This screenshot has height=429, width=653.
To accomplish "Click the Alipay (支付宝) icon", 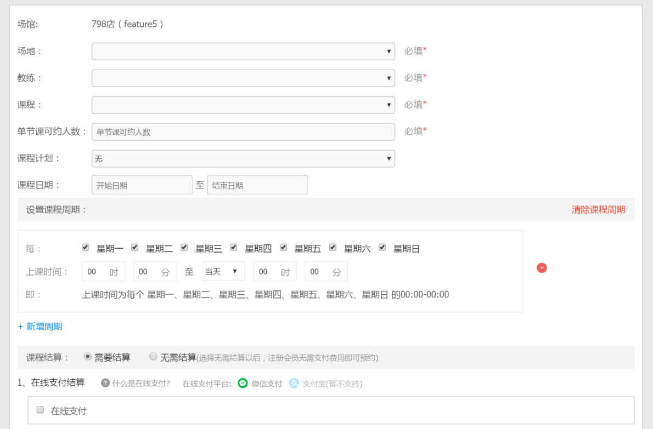I will [294, 384].
